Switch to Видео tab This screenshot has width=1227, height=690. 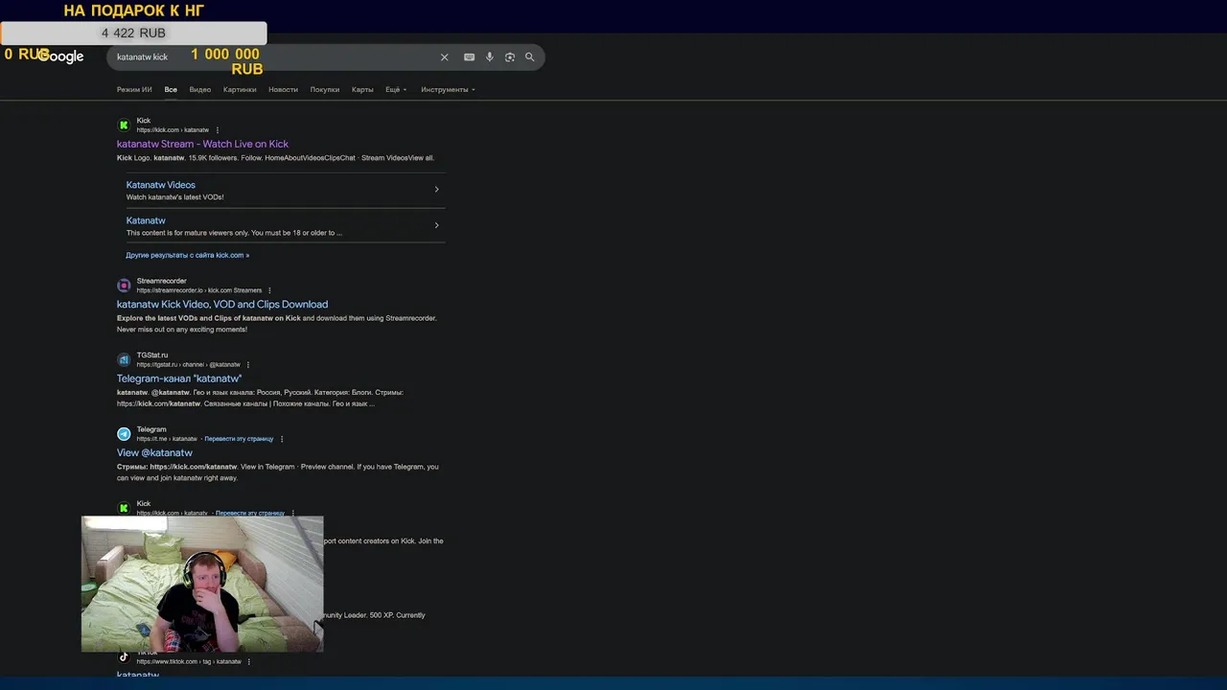click(x=200, y=90)
